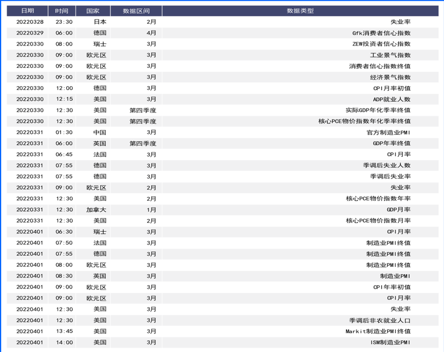Image resolution: width=444 pixels, height=352 pixels.
Task: Click the 12:00 time cell
Action: (64, 88)
